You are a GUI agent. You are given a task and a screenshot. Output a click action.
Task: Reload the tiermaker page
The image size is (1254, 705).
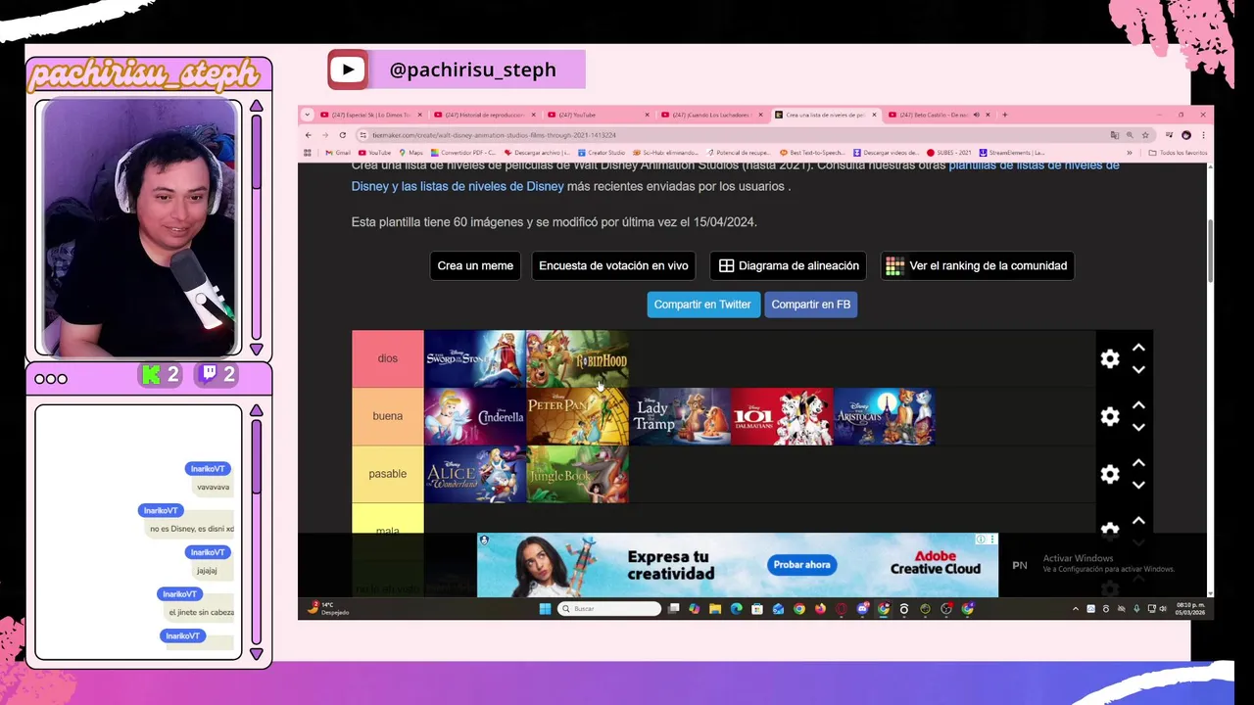(x=342, y=135)
